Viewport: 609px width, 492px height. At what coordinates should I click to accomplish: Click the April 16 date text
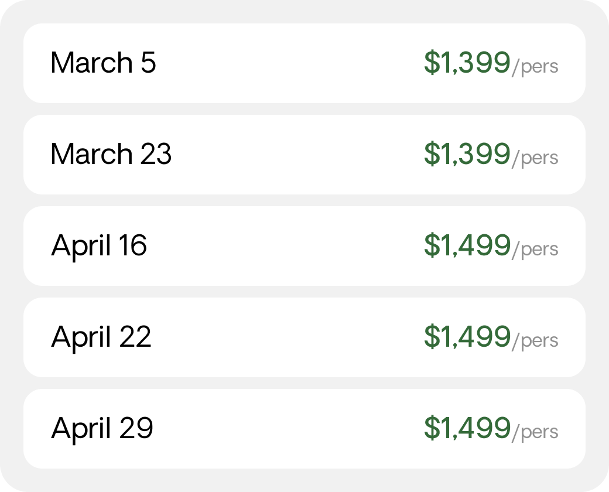pos(99,247)
